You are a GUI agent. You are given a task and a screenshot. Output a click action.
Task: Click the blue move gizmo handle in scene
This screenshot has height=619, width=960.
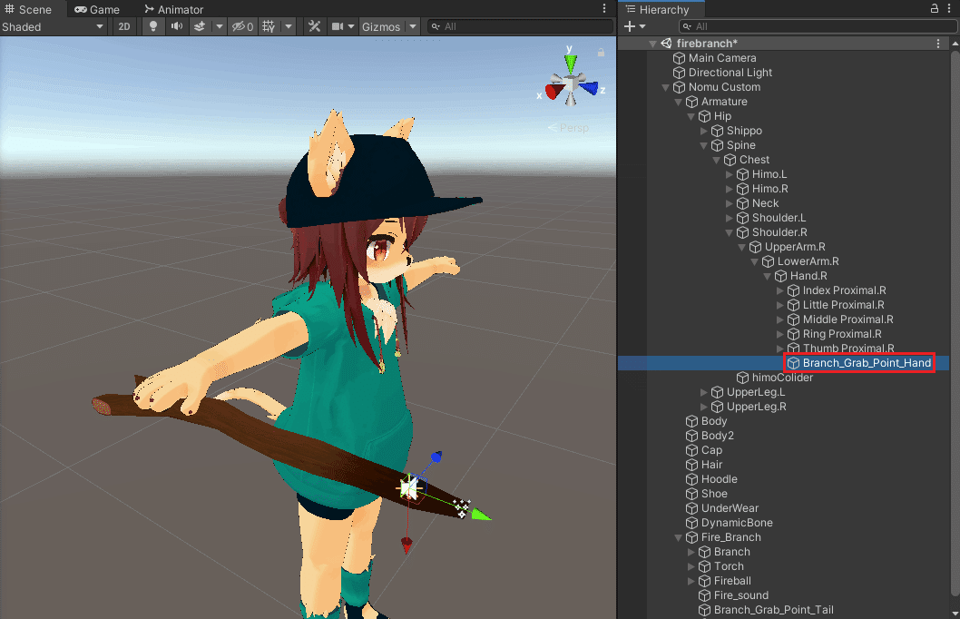pyautogui.click(x=436, y=457)
